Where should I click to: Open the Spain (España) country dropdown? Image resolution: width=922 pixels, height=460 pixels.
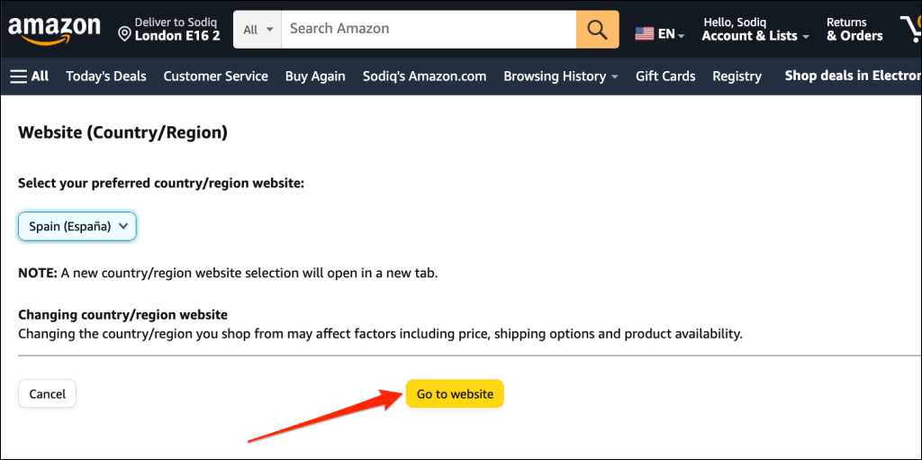[x=77, y=227]
